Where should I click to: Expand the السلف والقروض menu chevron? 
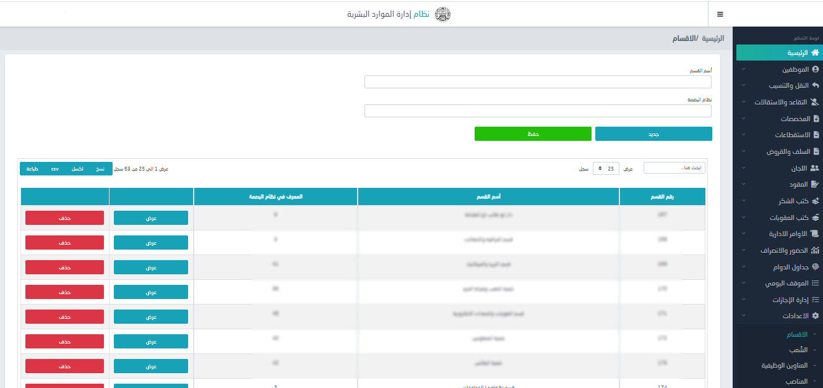click(x=743, y=151)
